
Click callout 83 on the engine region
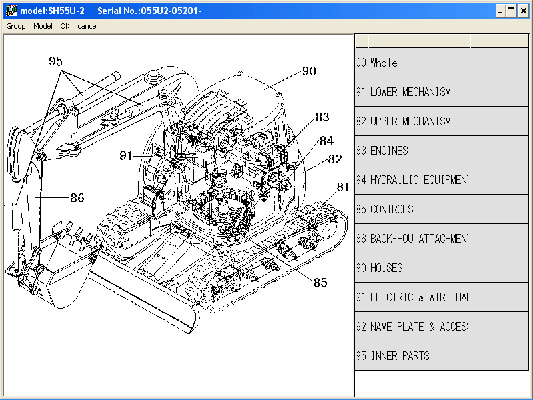[x=322, y=118]
